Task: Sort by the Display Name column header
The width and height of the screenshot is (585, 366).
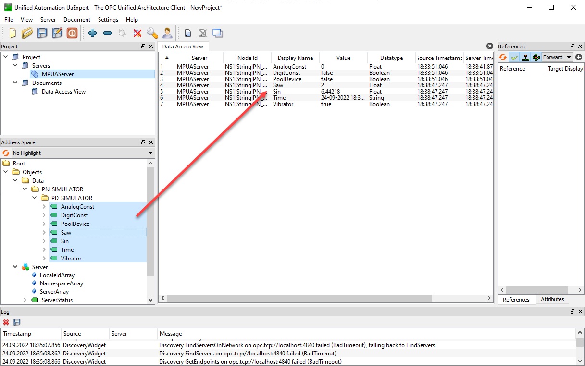Action: 295,58
